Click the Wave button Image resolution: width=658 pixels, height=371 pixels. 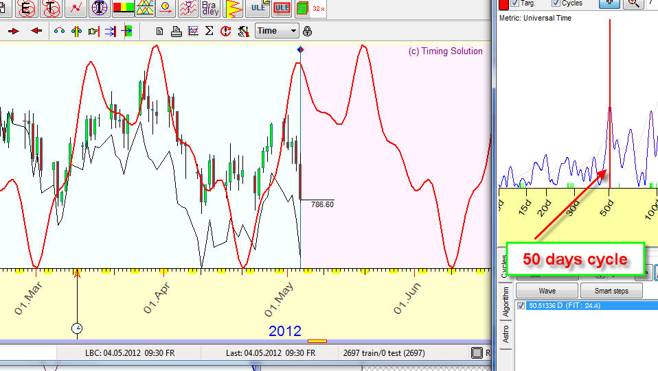[x=547, y=291]
